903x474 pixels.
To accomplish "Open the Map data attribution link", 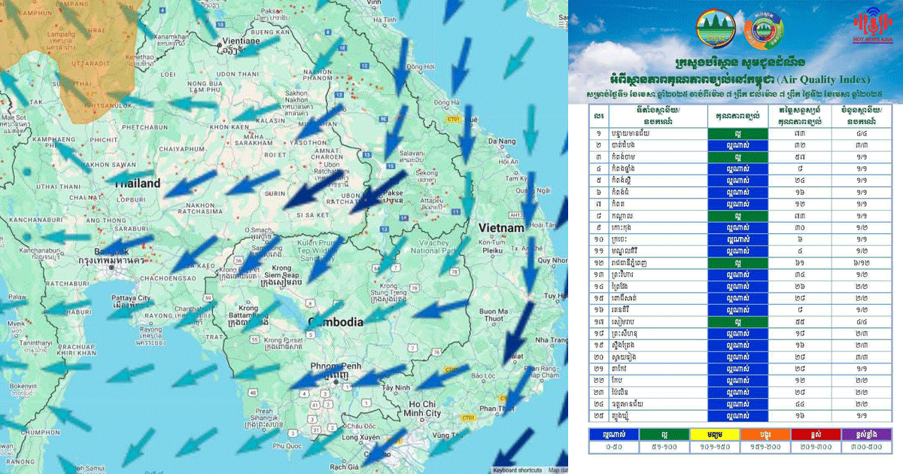I will [557, 469].
